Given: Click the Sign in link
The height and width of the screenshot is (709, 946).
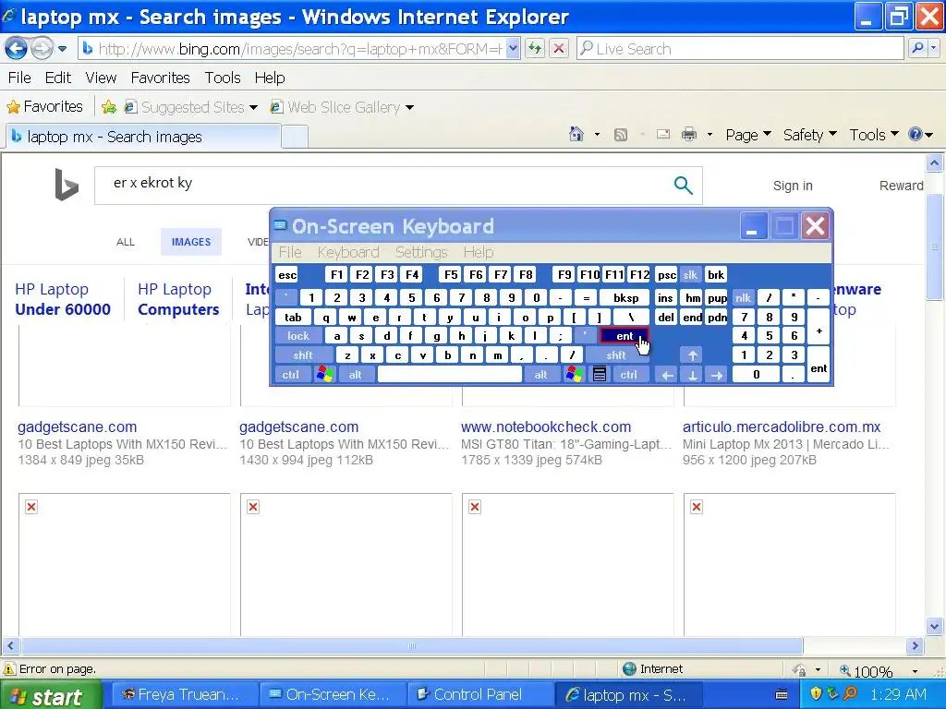Looking at the screenshot, I should click(793, 186).
